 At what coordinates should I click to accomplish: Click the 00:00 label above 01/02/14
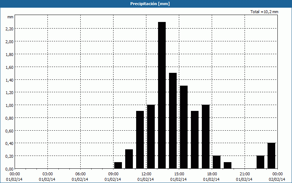(15, 174)
